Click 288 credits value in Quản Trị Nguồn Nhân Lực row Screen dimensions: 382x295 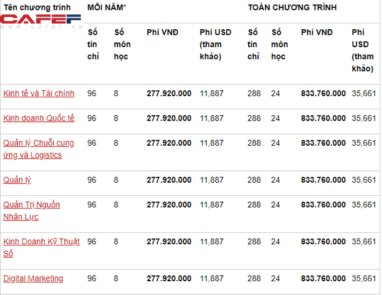pyautogui.click(x=254, y=205)
